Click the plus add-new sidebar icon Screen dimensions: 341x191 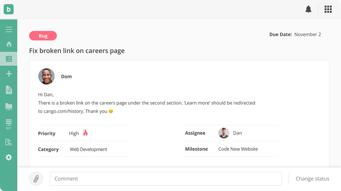click(9, 74)
